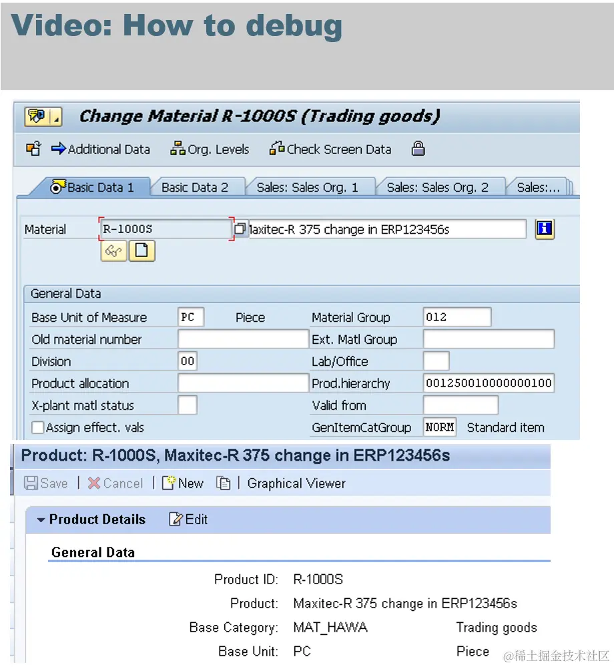Click the Standard item text

(x=506, y=427)
